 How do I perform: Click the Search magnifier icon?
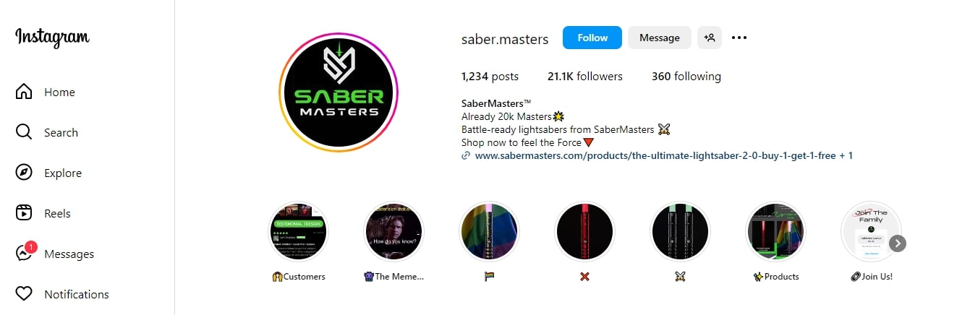(x=24, y=132)
